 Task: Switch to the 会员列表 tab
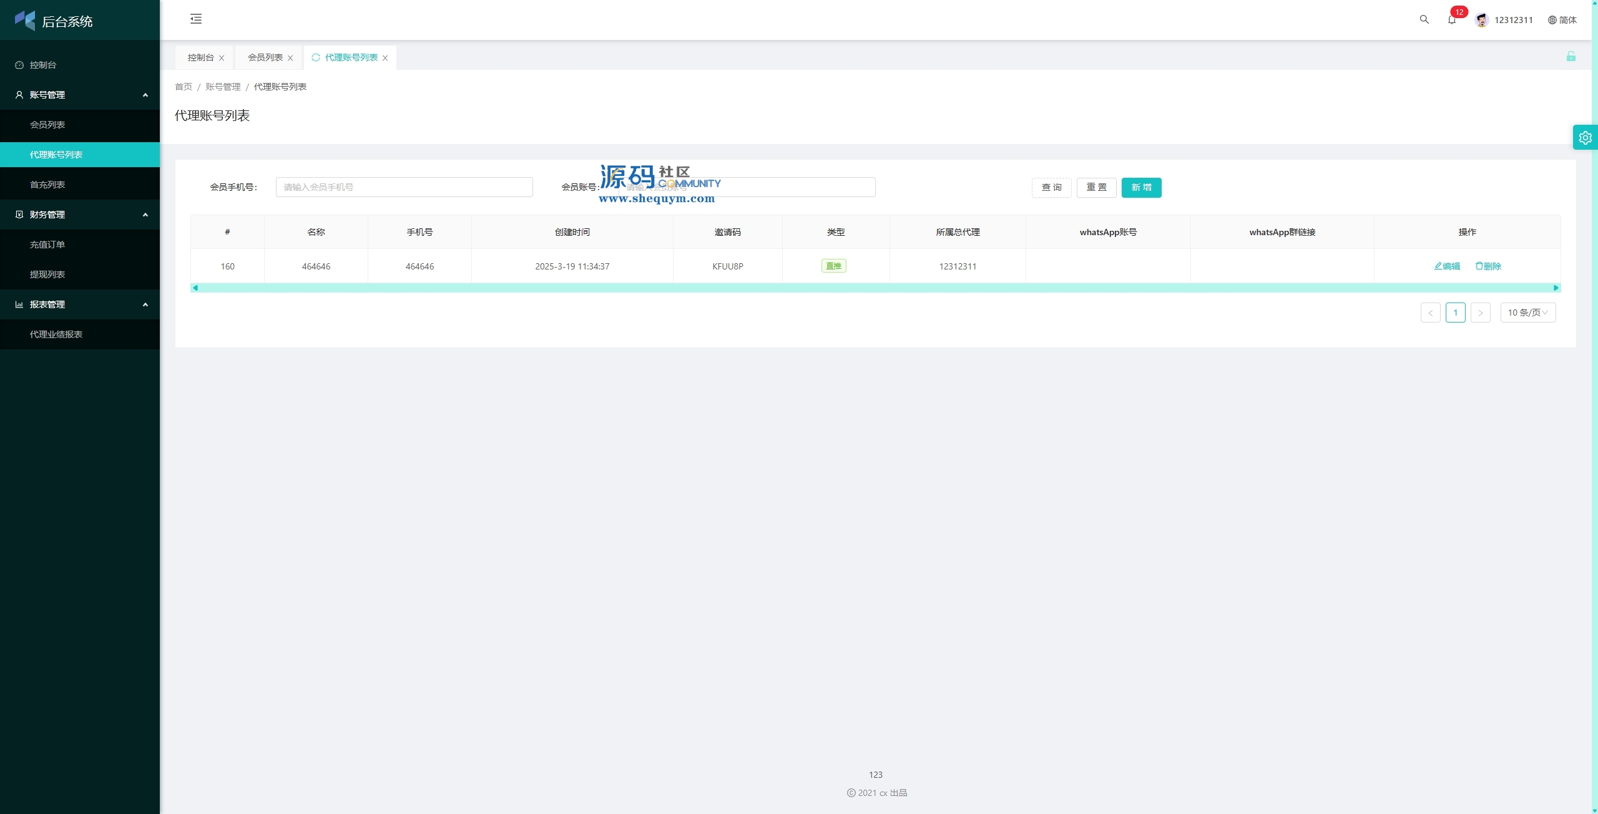(x=265, y=57)
